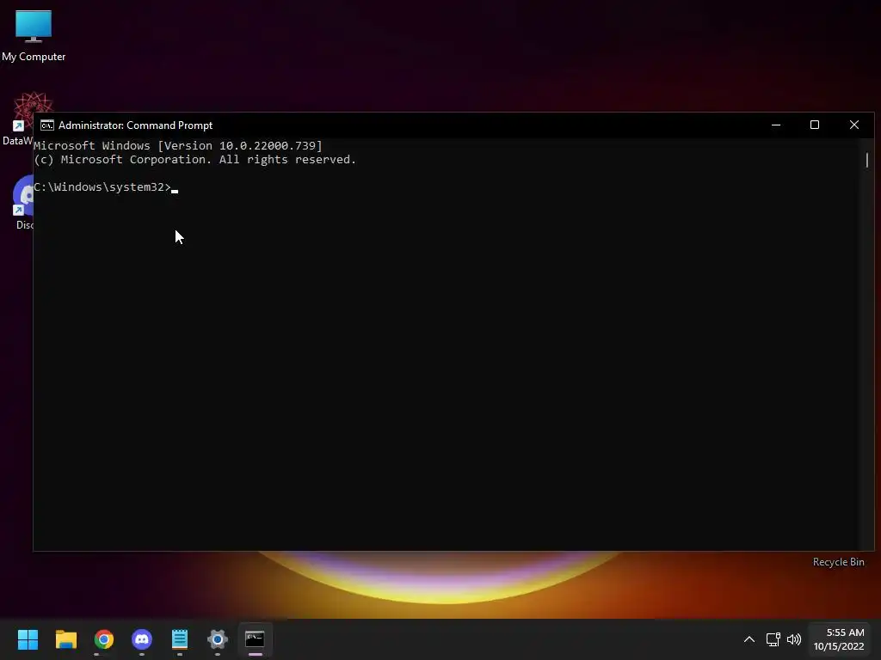Select the Discord desktop shortcut icon
This screenshot has height=660, width=881.
(22, 202)
